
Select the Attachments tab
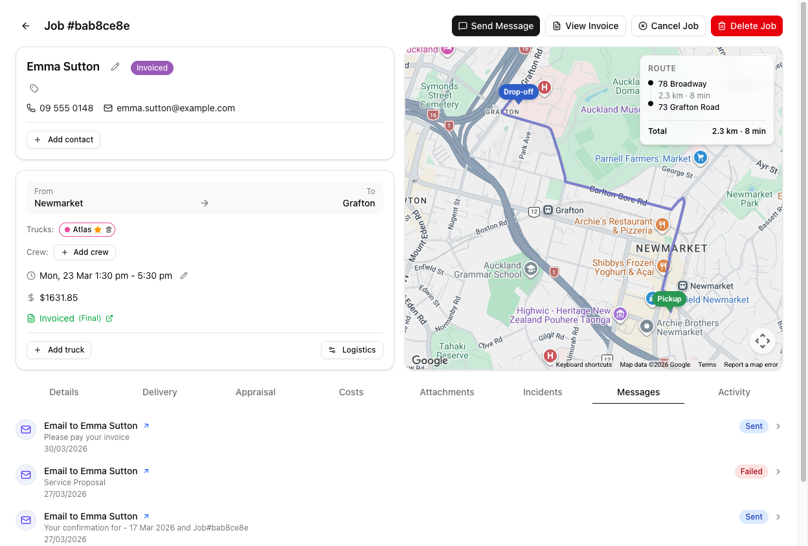click(x=447, y=392)
